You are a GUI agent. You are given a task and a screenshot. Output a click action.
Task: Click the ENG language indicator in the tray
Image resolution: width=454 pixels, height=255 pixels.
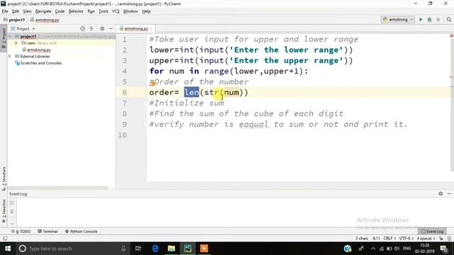tap(406, 249)
